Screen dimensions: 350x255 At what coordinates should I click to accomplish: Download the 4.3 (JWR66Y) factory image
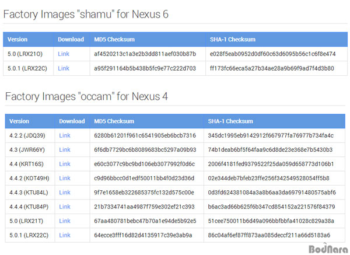tap(65, 150)
